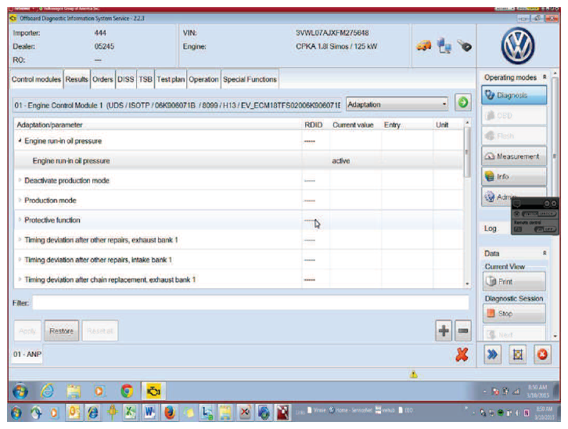The height and width of the screenshot is (429, 568).
Task: Switch to the Control modules tab
Action: coord(36,79)
